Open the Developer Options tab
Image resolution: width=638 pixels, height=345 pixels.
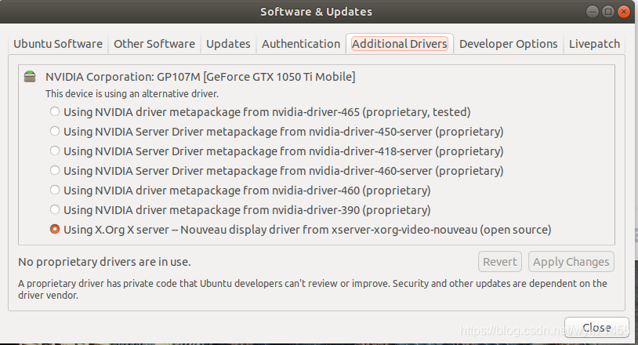pos(508,44)
